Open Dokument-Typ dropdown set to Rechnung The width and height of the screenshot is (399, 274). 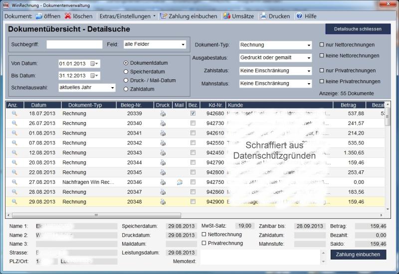275,45
